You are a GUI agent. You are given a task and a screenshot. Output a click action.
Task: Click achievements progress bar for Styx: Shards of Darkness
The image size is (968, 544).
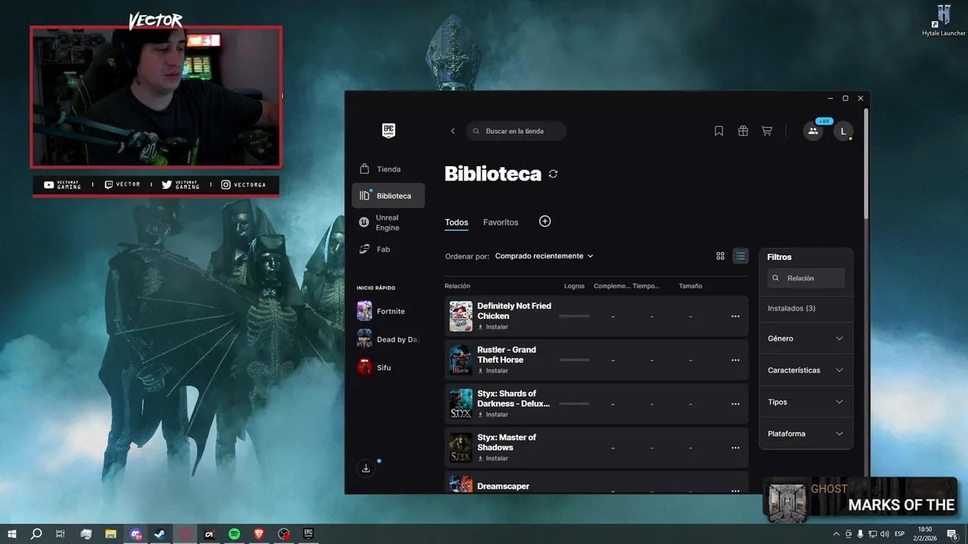click(x=574, y=403)
